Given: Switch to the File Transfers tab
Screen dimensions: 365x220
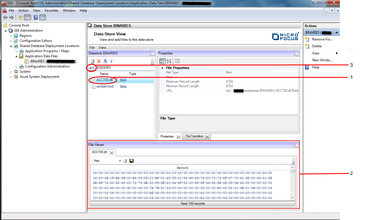Looking at the screenshot, I should click(x=194, y=136).
